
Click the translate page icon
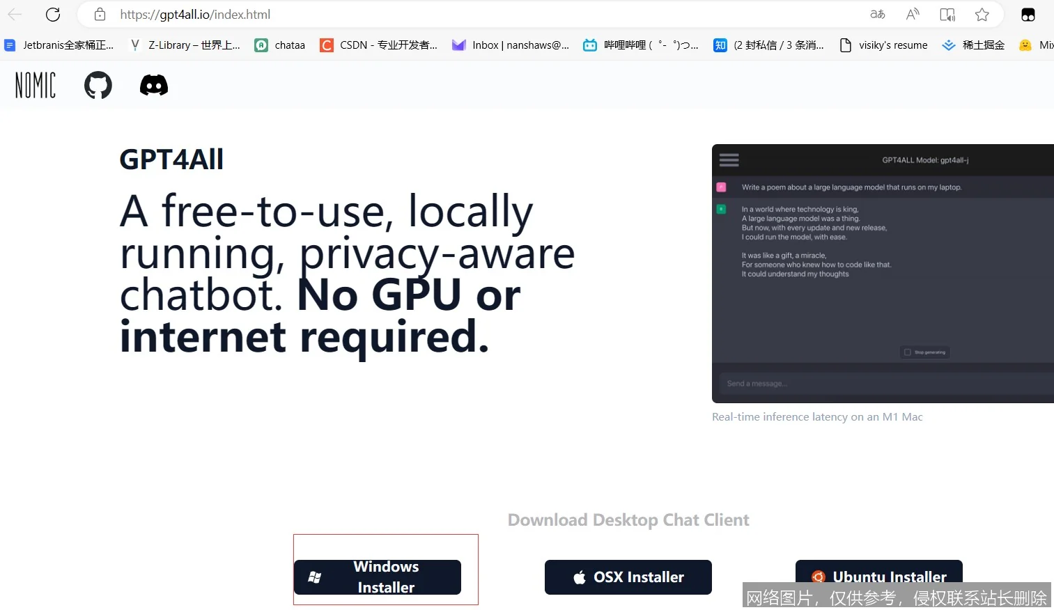(878, 15)
